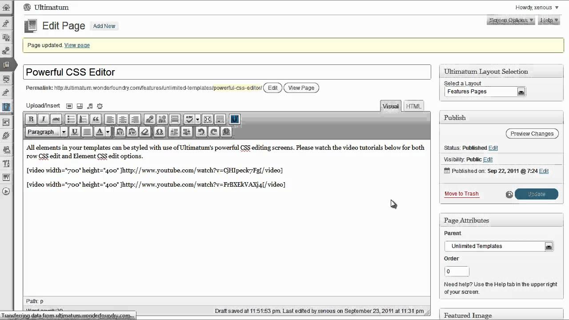Image resolution: width=569 pixels, height=320 pixels.
Task: Add an image via Upload/Insert
Action: click(69, 106)
